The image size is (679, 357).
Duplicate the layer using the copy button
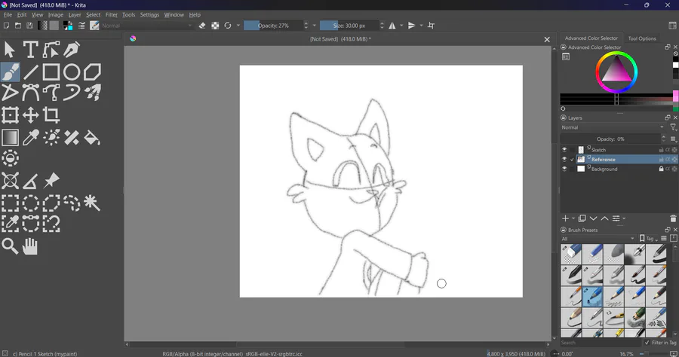582,218
